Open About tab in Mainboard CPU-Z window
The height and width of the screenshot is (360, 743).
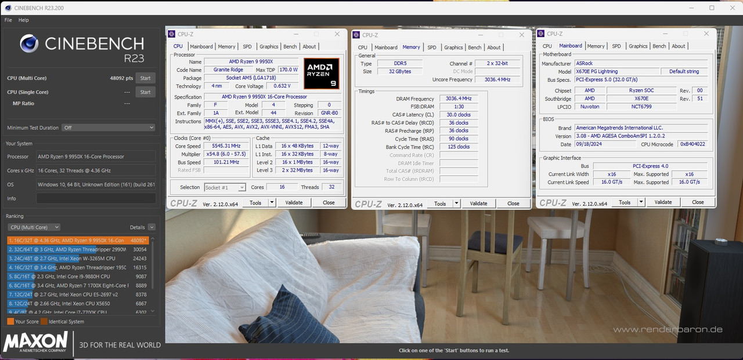pyautogui.click(x=679, y=46)
